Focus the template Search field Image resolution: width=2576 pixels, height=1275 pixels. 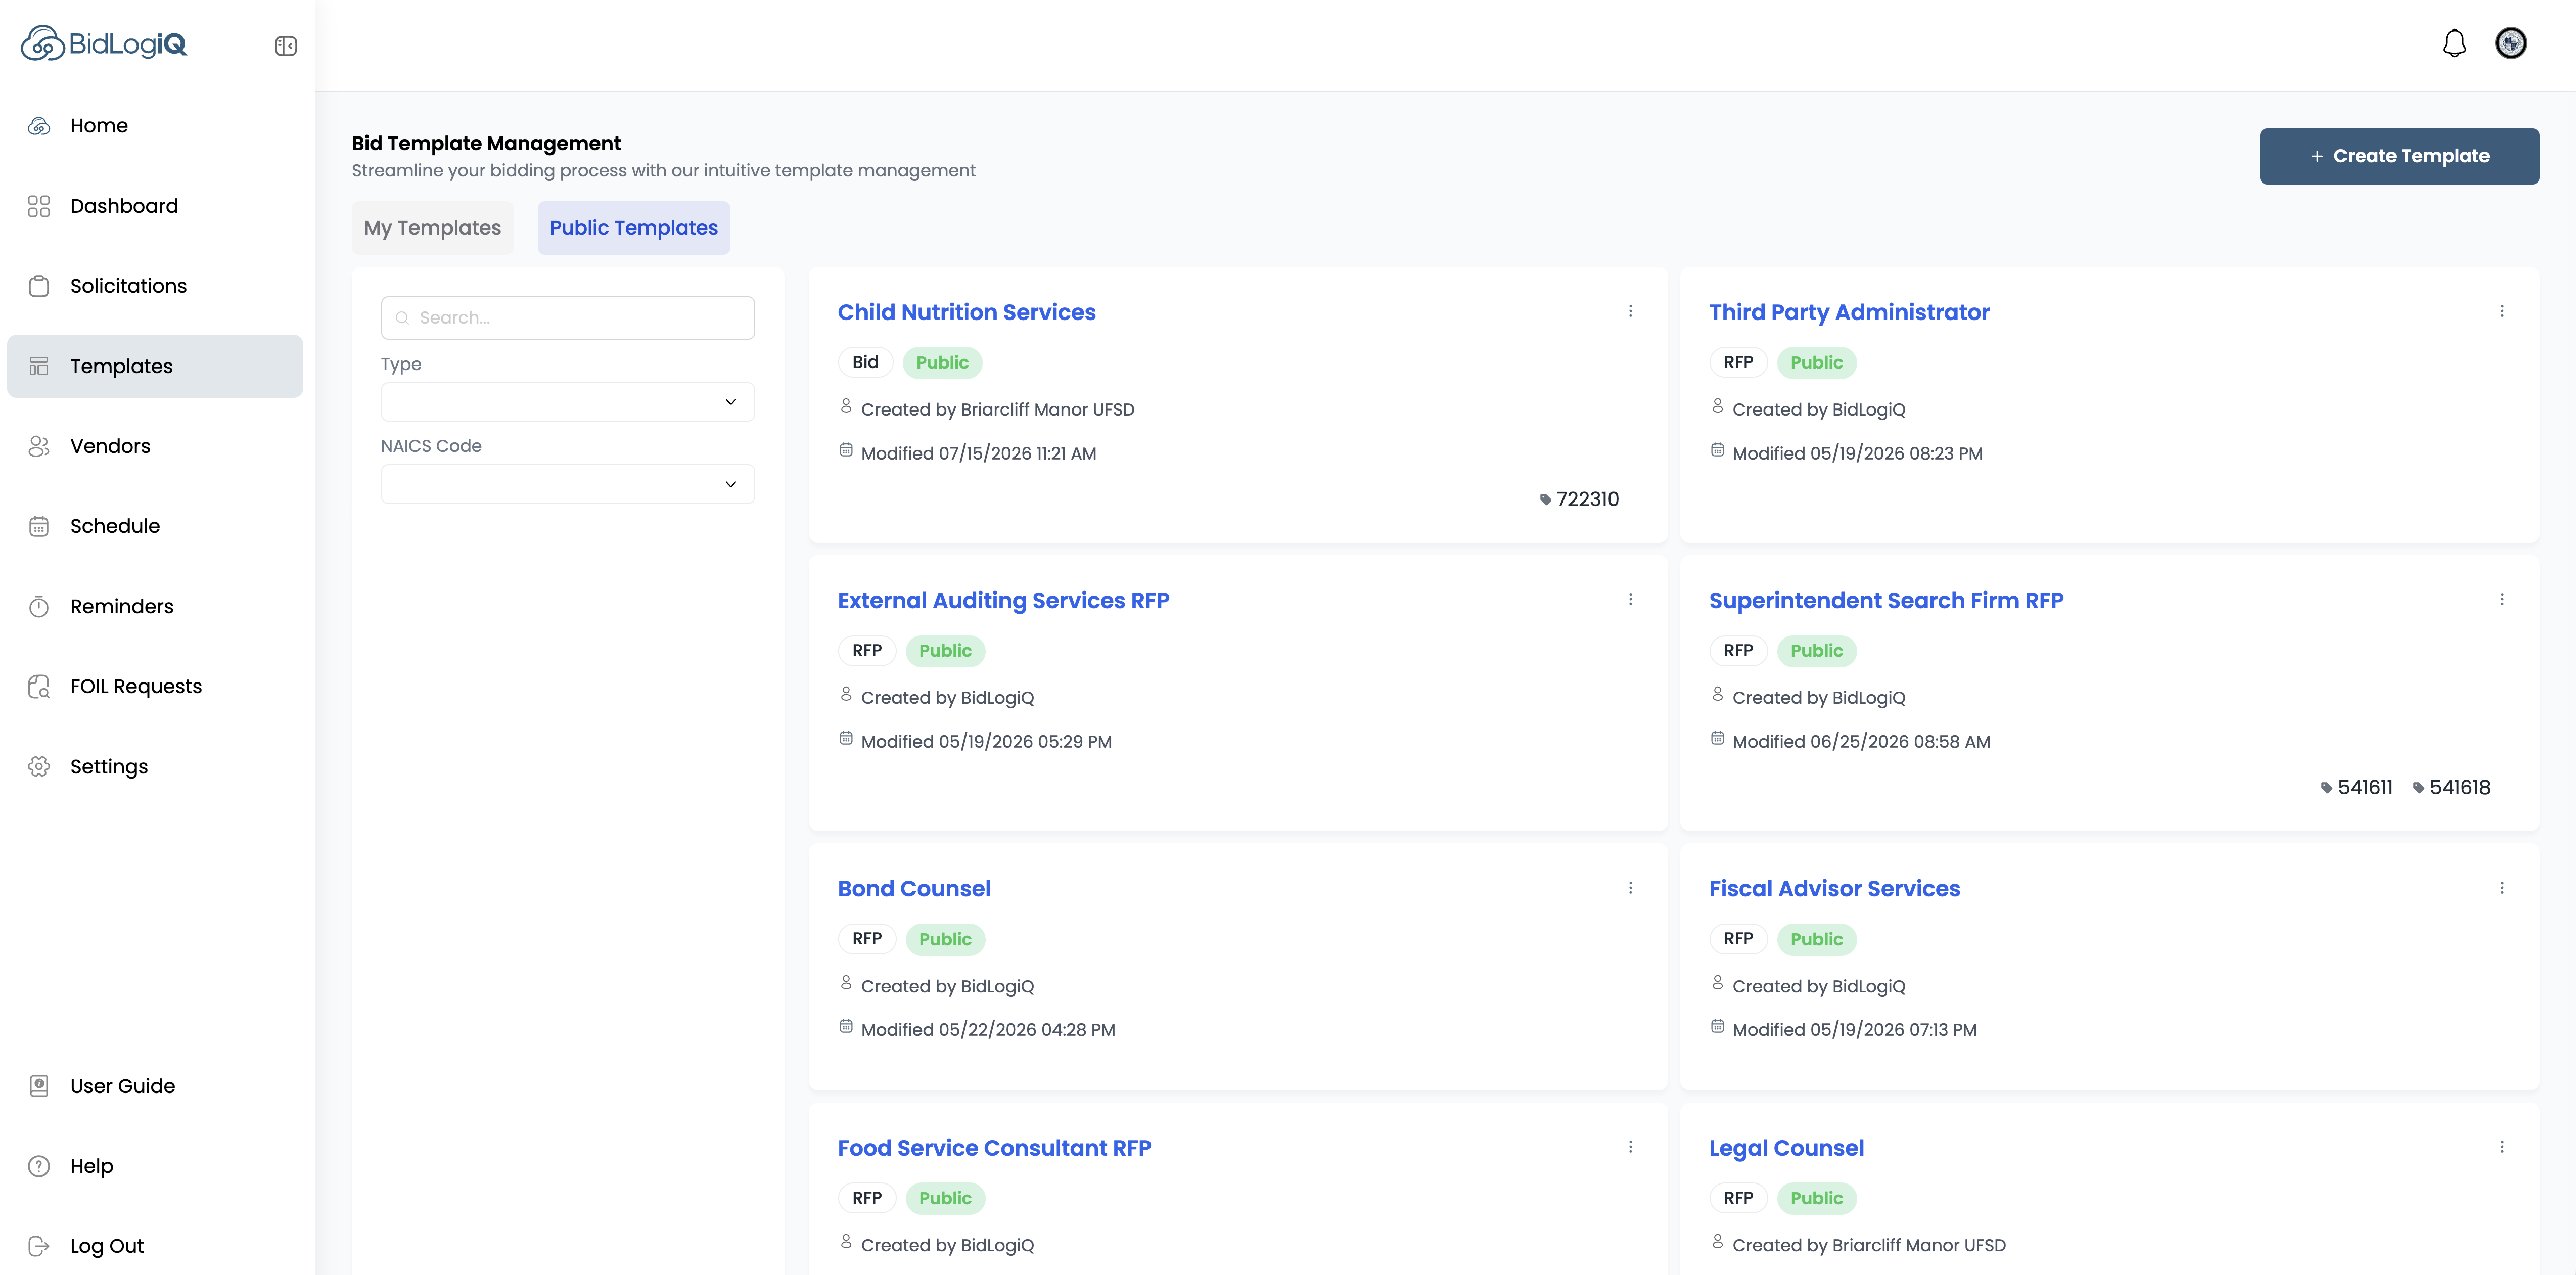coord(567,318)
